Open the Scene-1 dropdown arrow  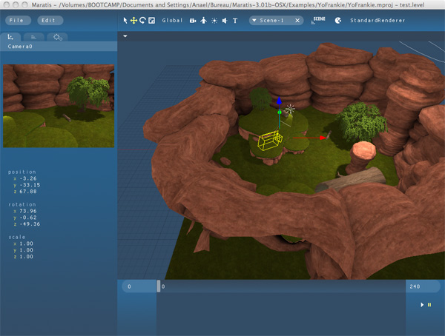click(254, 21)
